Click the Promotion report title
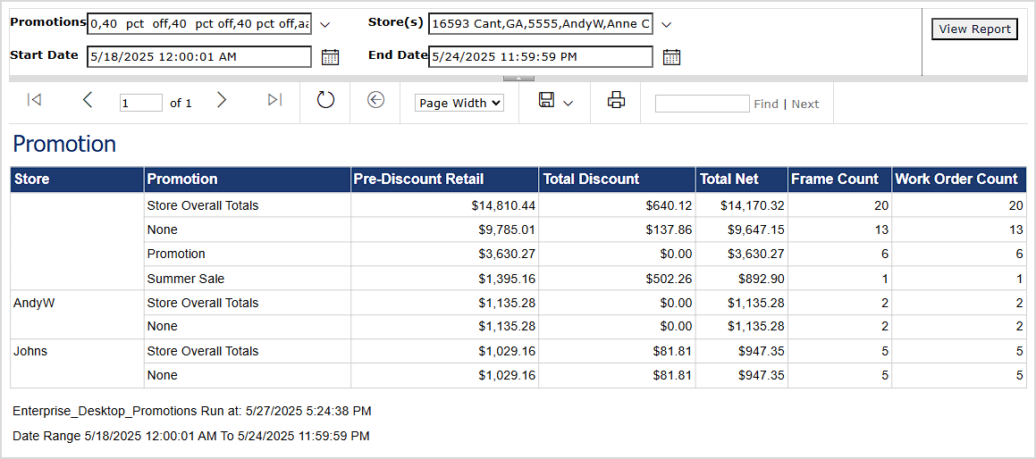Screen dimensions: 1036x459 pyautogui.click(x=64, y=144)
